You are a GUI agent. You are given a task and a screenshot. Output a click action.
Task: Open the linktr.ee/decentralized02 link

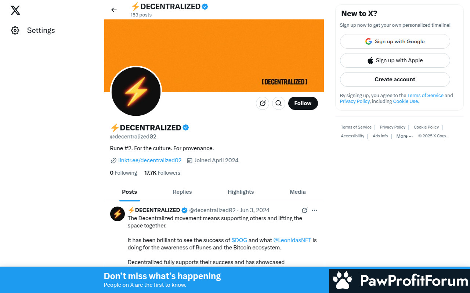pyautogui.click(x=150, y=160)
